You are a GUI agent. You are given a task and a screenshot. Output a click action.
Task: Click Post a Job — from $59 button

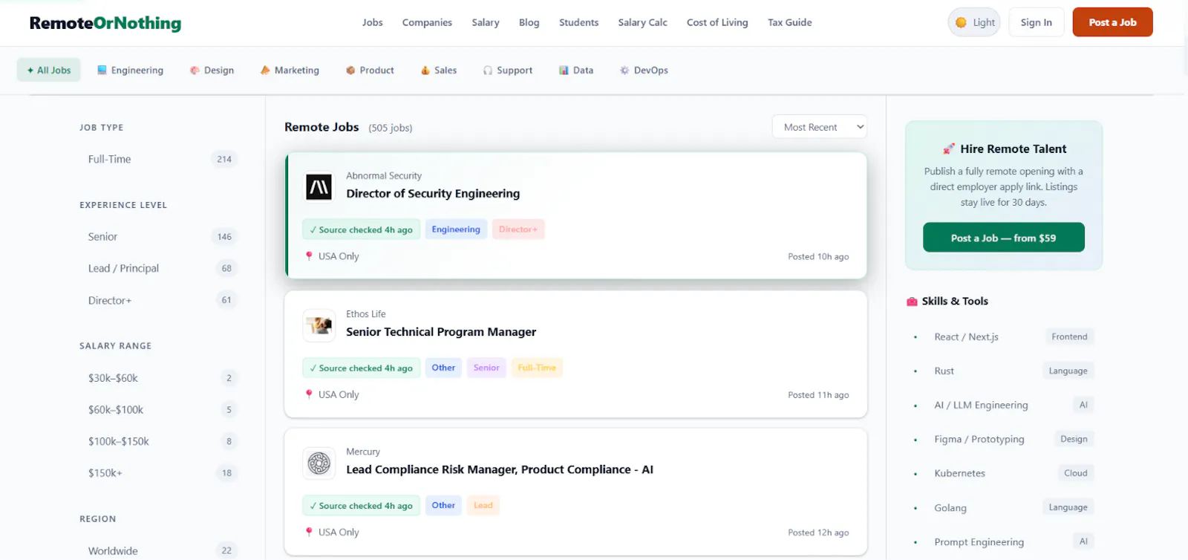coord(1003,238)
